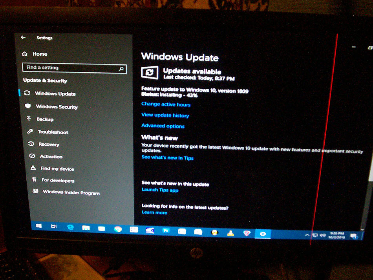Launch Google Chrome from the taskbar

[x=118, y=229]
